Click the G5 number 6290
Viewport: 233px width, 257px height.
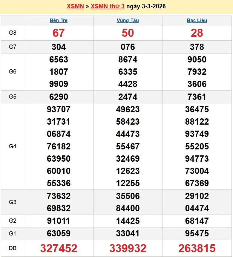[59, 97]
